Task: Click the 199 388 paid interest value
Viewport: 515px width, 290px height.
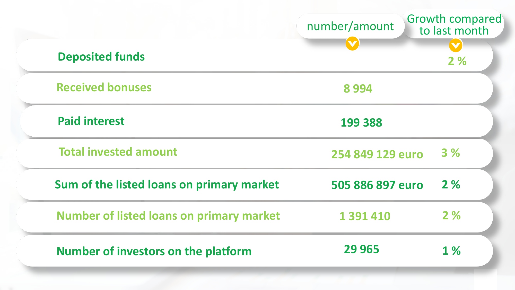Action: (x=361, y=123)
